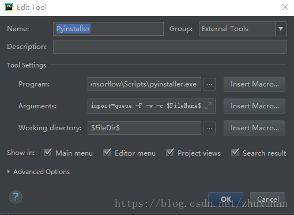Click the PyCharm logo in title bar
The image size is (294, 215).
click(9, 7)
